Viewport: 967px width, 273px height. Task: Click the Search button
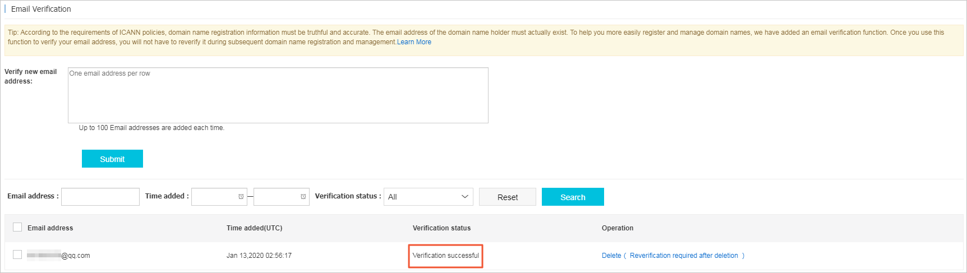572,197
